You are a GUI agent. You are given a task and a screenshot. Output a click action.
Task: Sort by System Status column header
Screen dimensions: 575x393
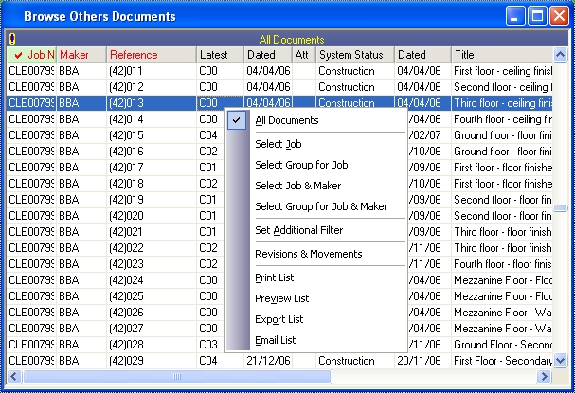point(355,55)
